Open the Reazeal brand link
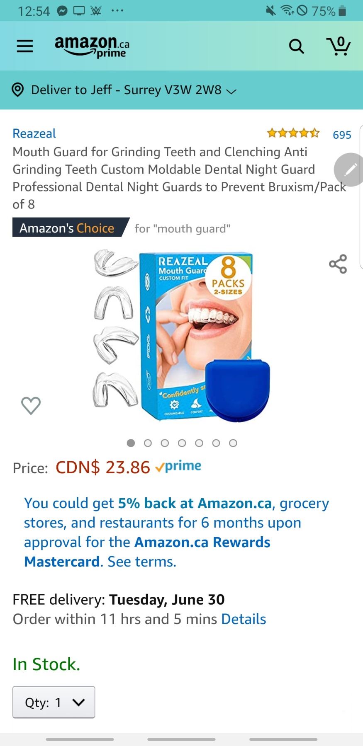 (34, 133)
